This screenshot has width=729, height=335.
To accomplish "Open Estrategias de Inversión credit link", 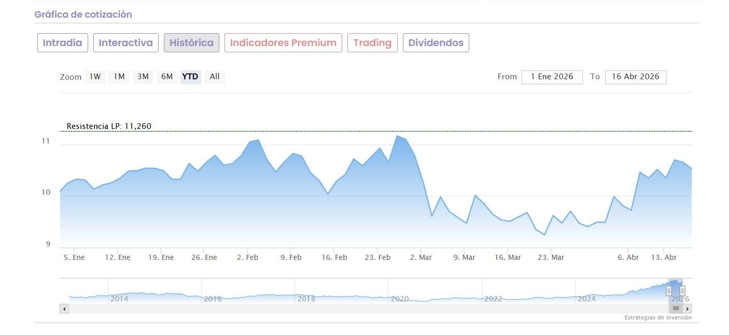I will pos(657,318).
